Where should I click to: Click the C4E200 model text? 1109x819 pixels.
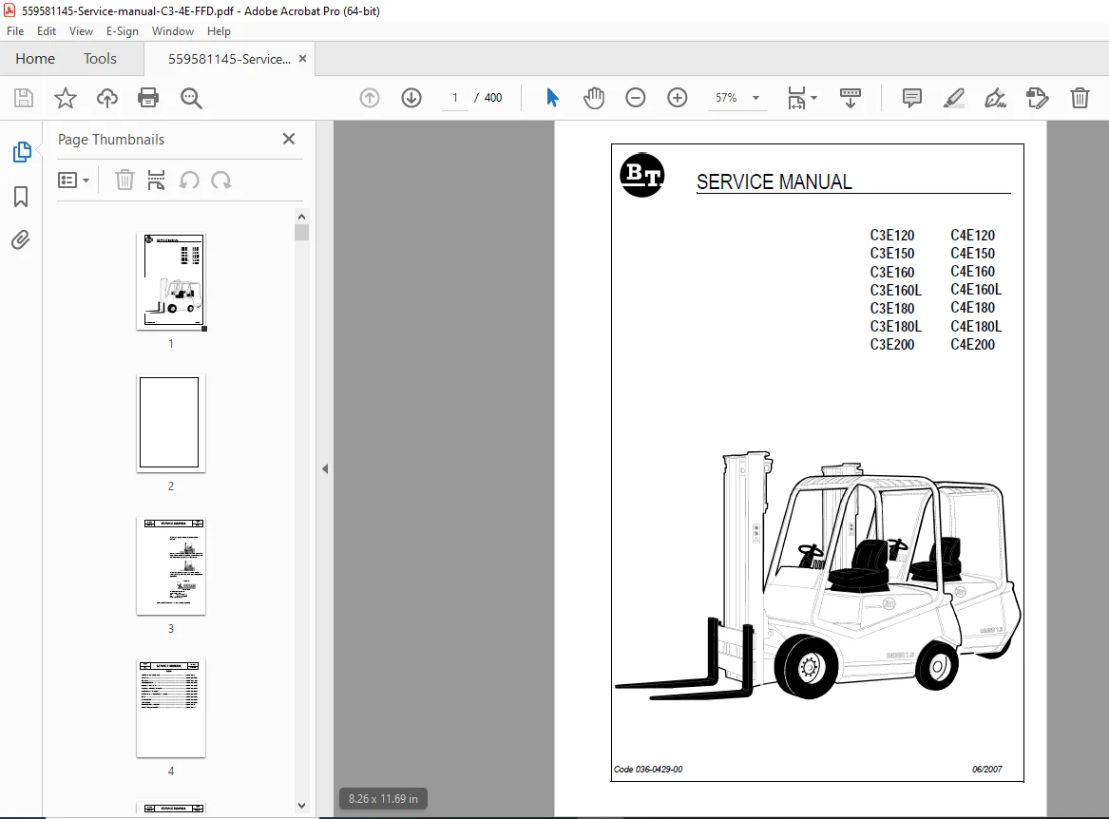tap(972, 345)
